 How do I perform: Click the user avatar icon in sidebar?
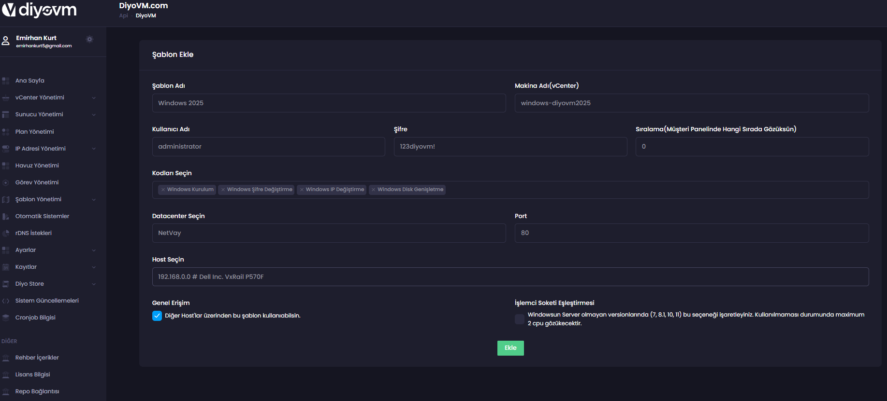[x=6, y=41]
